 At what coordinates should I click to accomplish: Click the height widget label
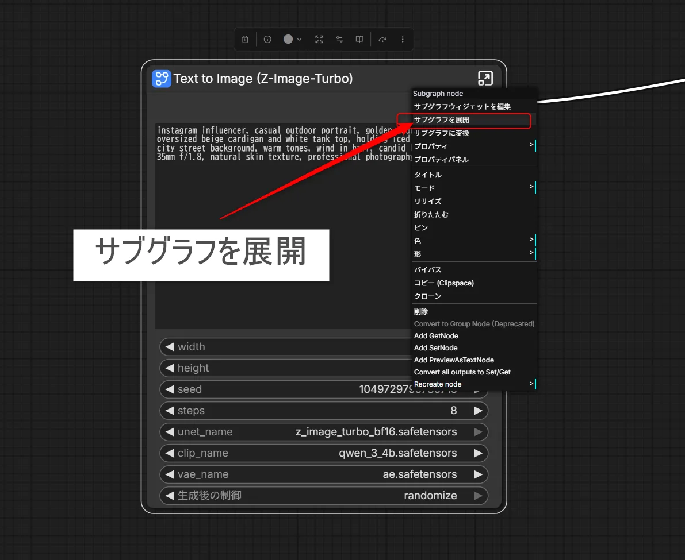(193, 368)
